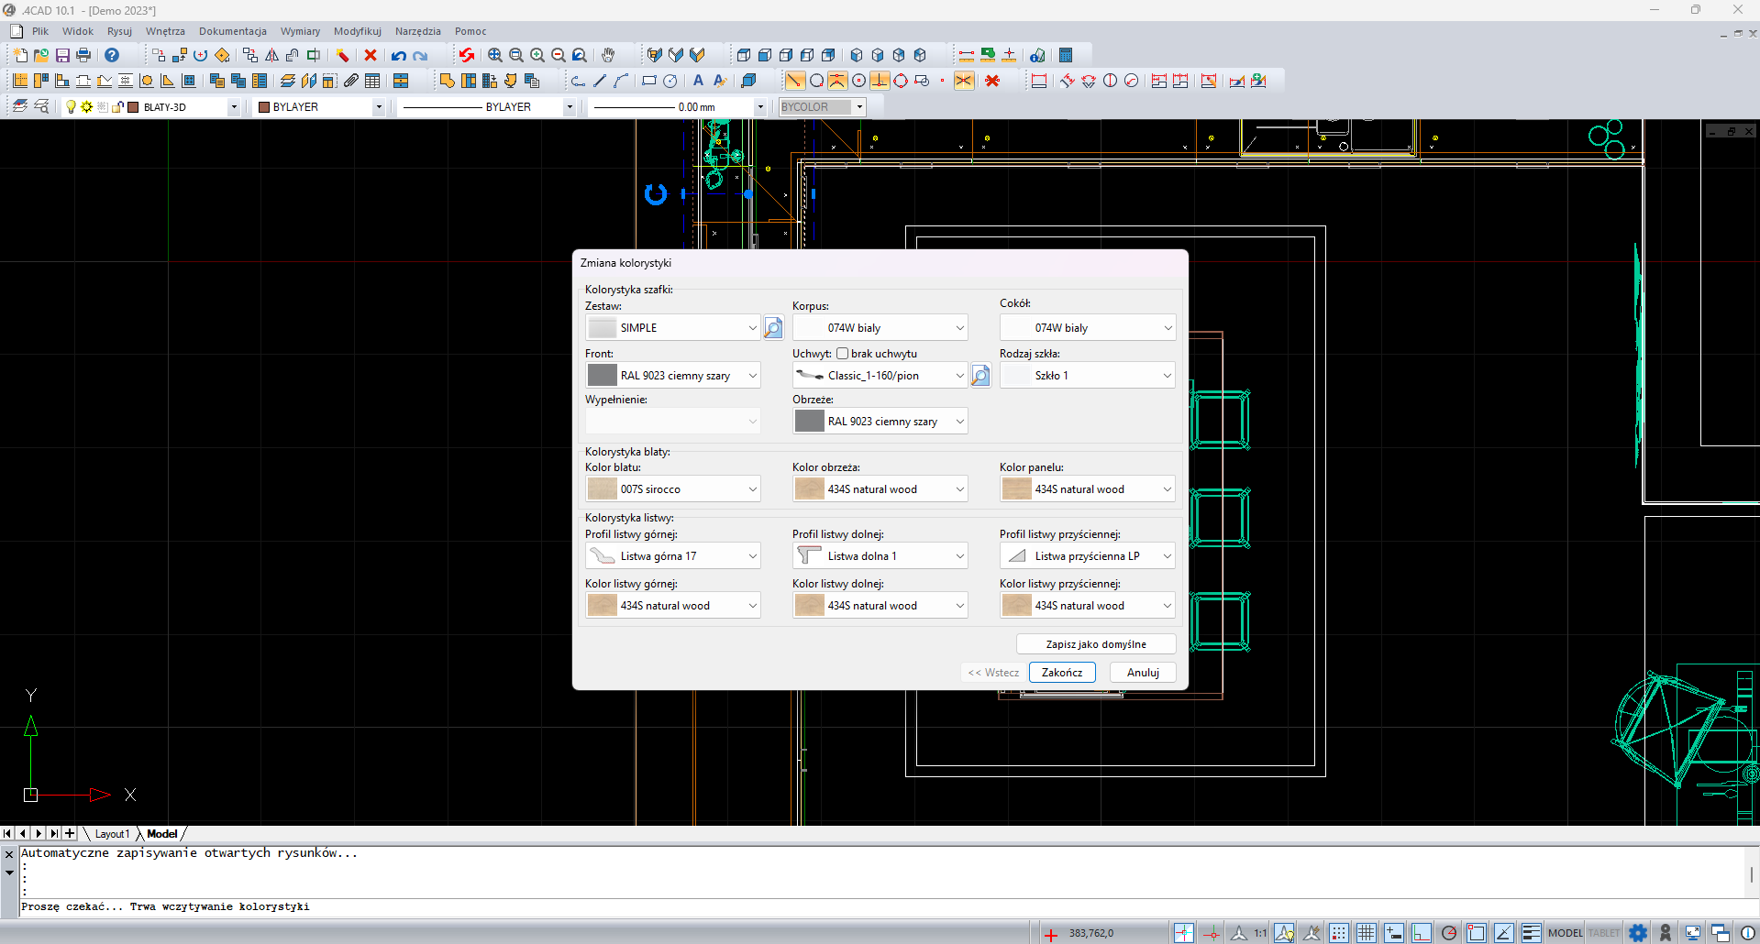This screenshot has height=944, width=1760.
Task: Tick the 'brak uchwytu' checkbox
Action: tap(842, 354)
